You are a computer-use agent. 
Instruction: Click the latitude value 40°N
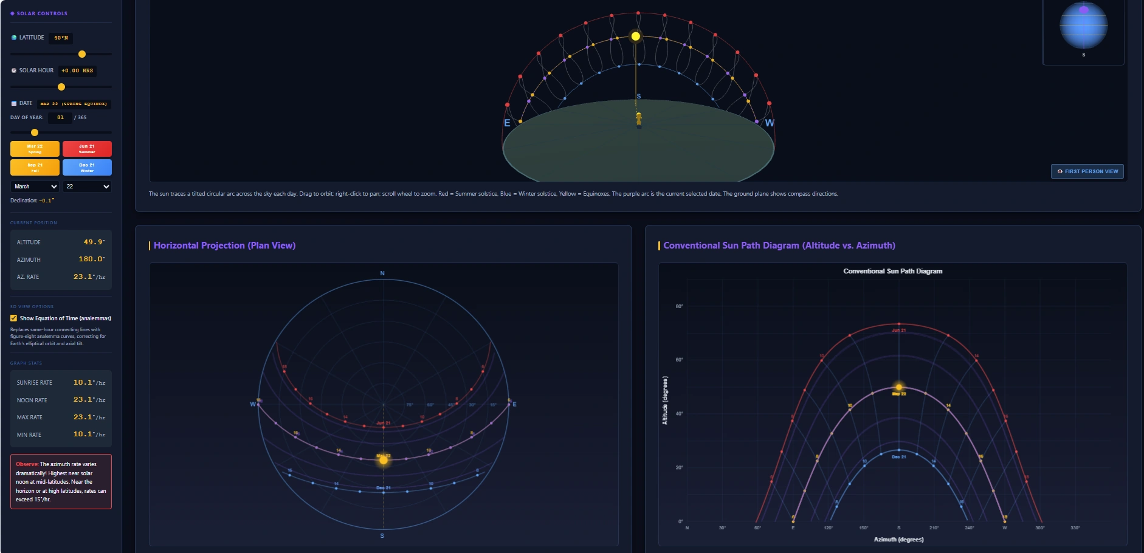(x=61, y=38)
